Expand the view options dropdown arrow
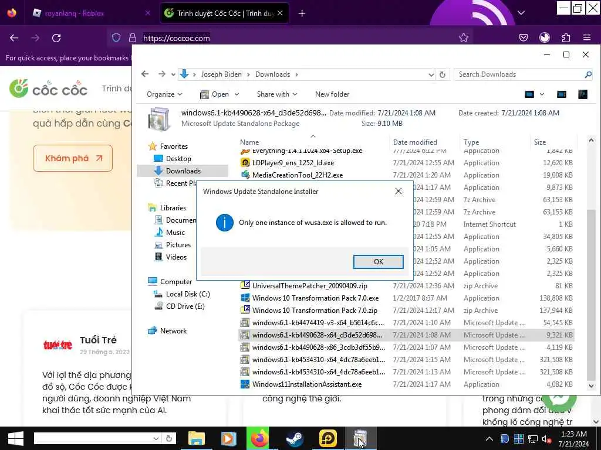Viewport: 601px width, 450px height. 542,94
